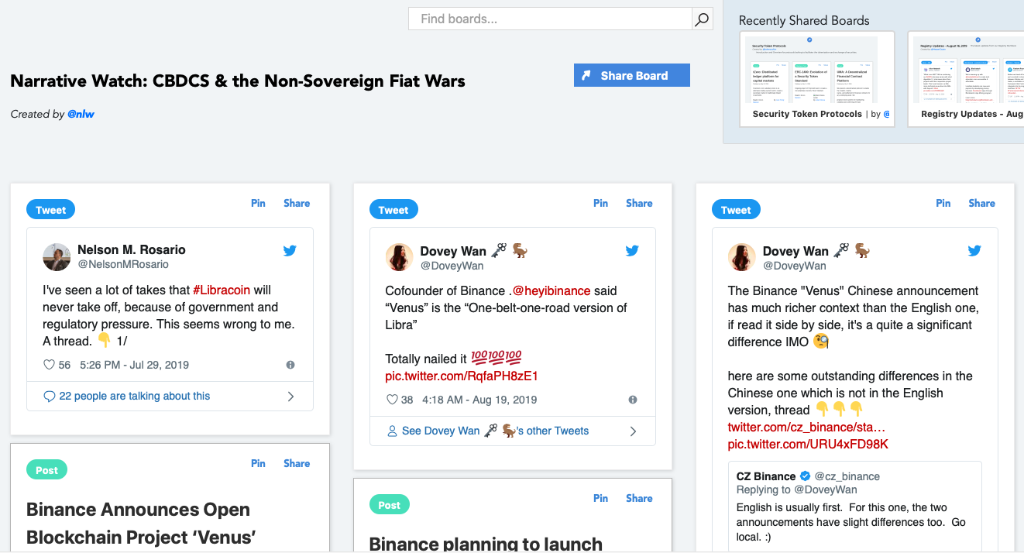
Task: Open Registry Updates board thumbnail
Action: [x=966, y=78]
